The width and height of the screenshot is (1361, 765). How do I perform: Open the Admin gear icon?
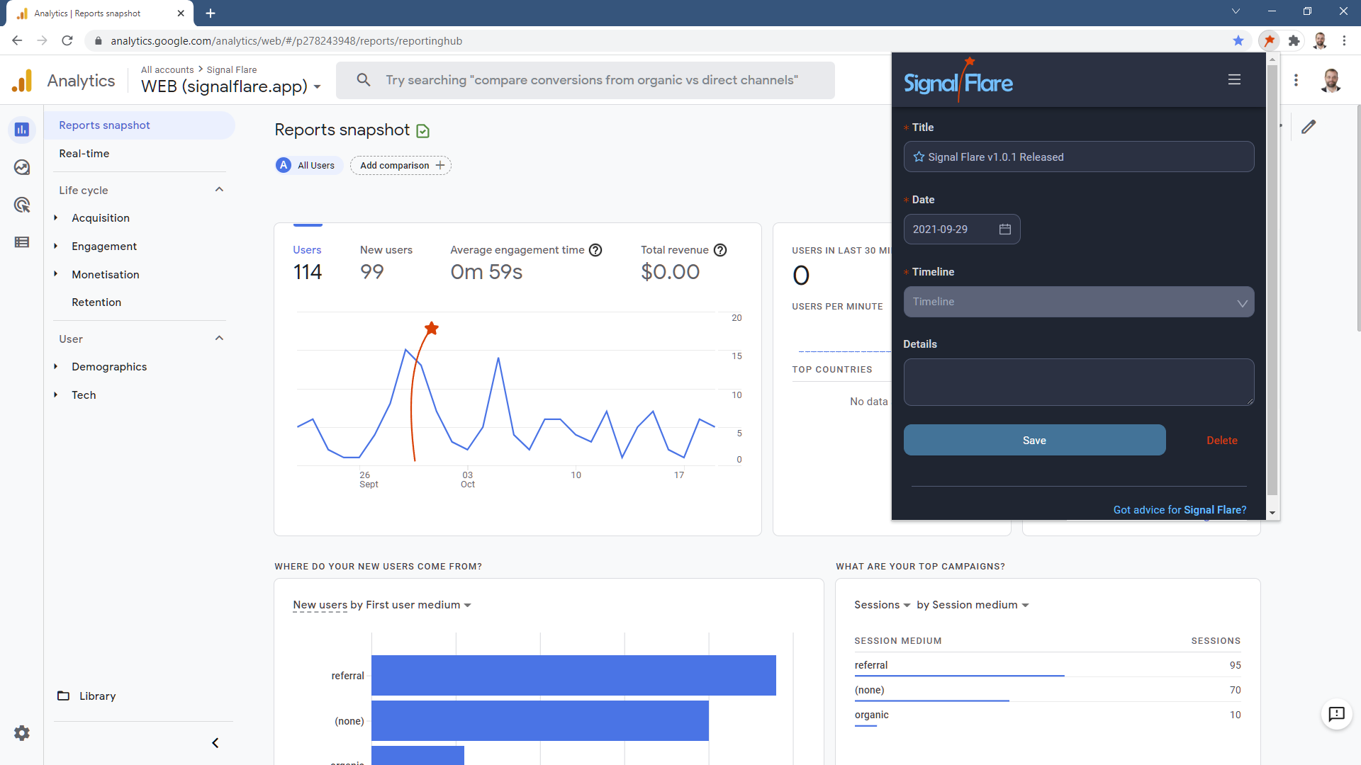click(22, 733)
